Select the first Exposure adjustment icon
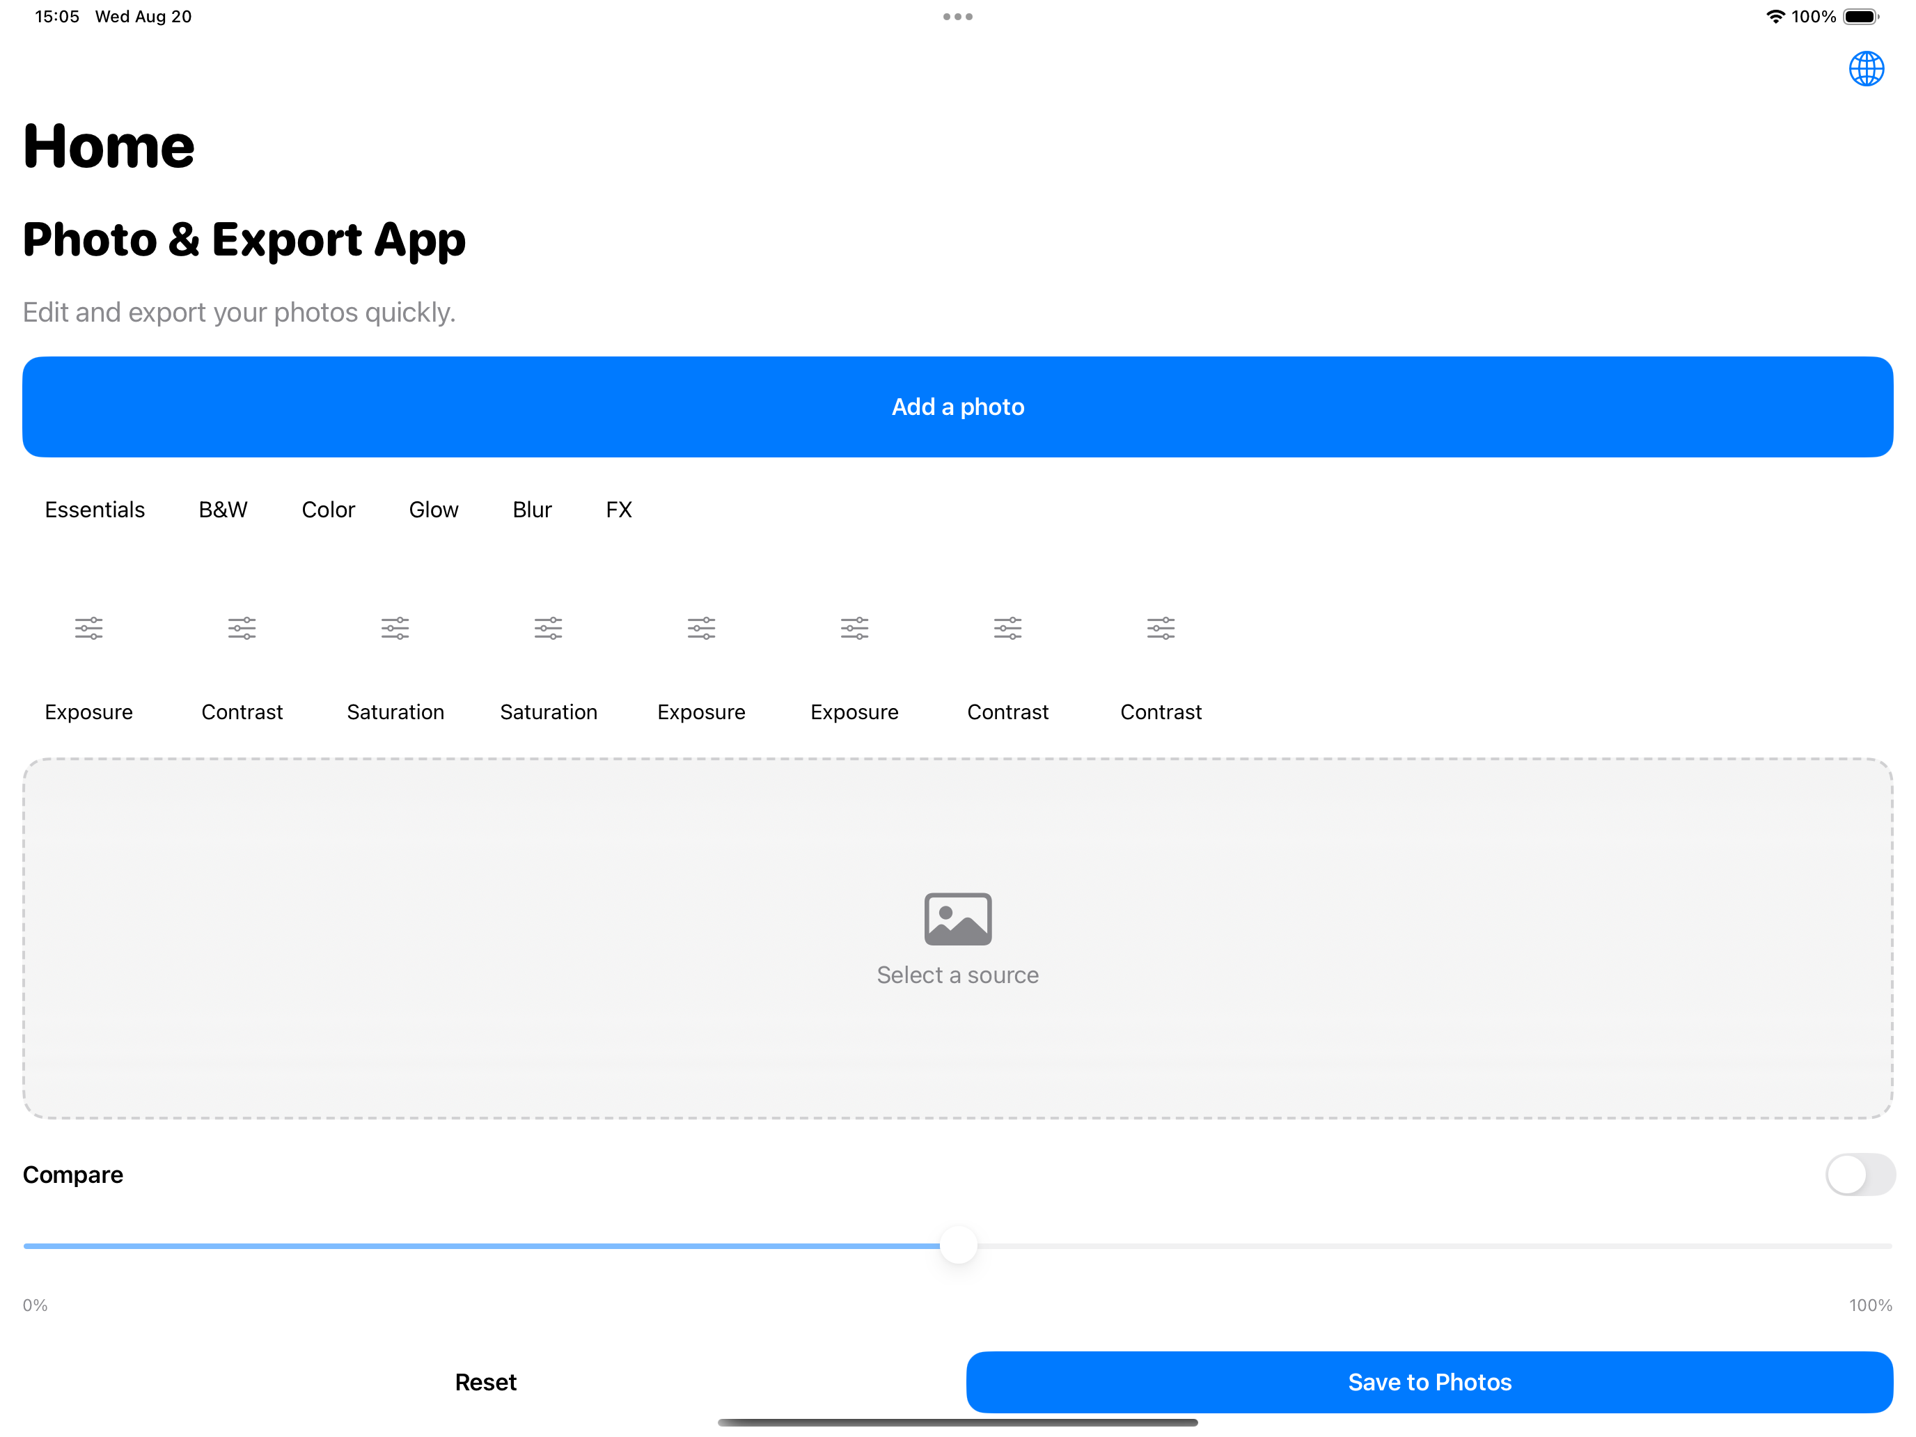This screenshot has height=1437, width=1916. pos(88,628)
